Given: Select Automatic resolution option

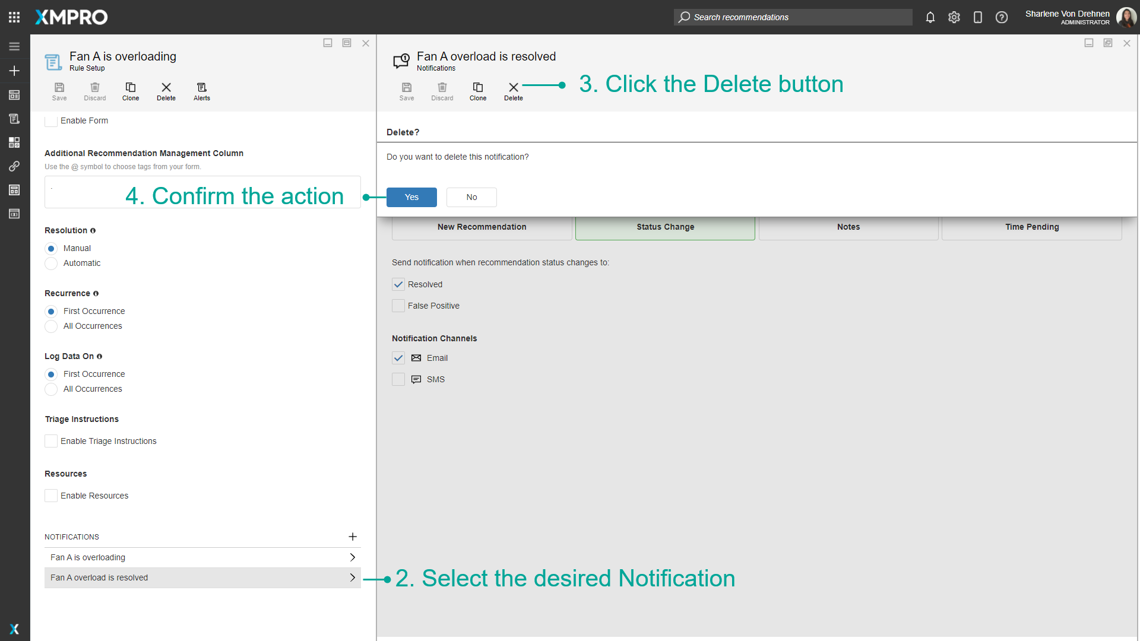Looking at the screenshot, I should tap(52, 263).
